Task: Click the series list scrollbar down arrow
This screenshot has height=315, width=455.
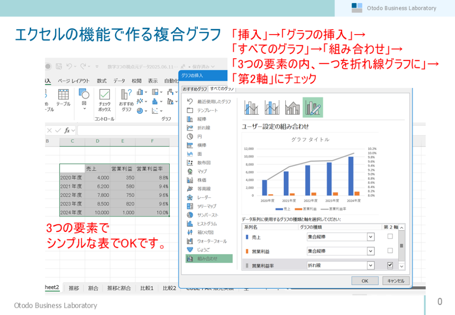Action: click(x=402, y=266)
